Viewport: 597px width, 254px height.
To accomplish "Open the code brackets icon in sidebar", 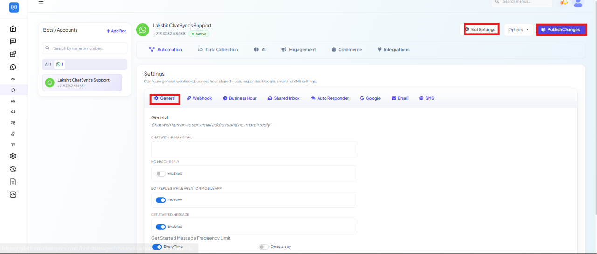I will (x=13, y=194).
